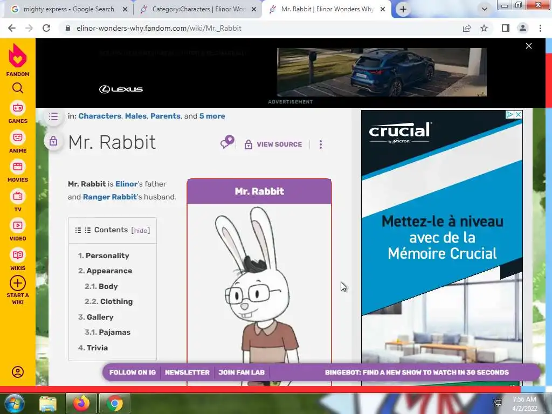
Task: Click the share page icon in address bar
Action: coord(467,28)
